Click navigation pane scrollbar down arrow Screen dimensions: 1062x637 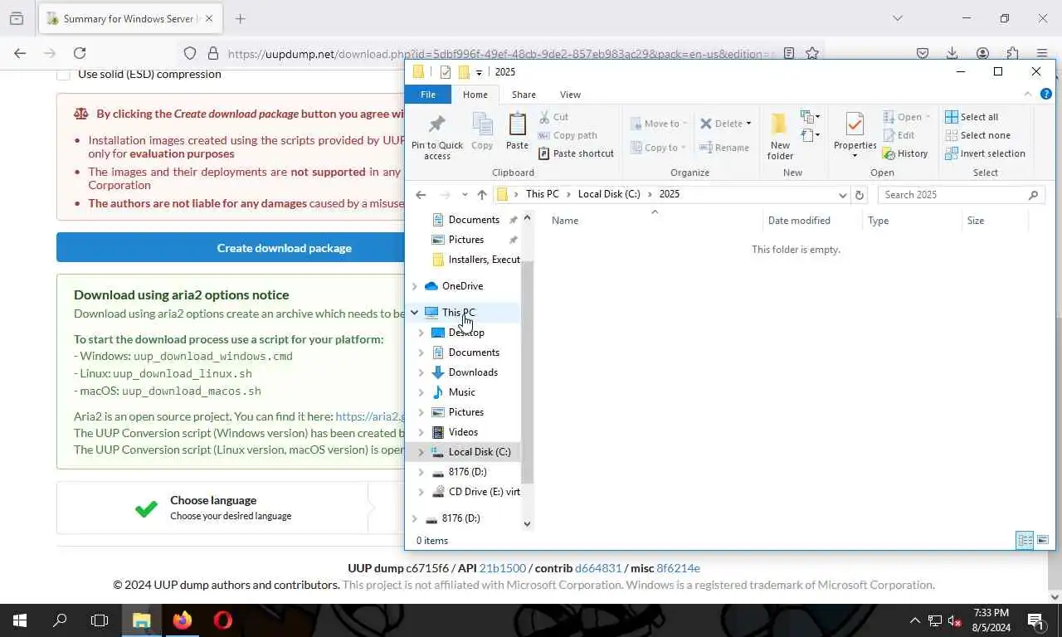527,523
